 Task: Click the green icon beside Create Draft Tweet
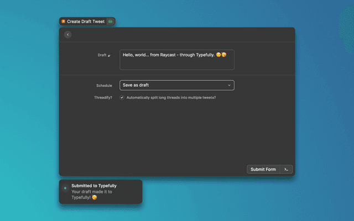111,22
